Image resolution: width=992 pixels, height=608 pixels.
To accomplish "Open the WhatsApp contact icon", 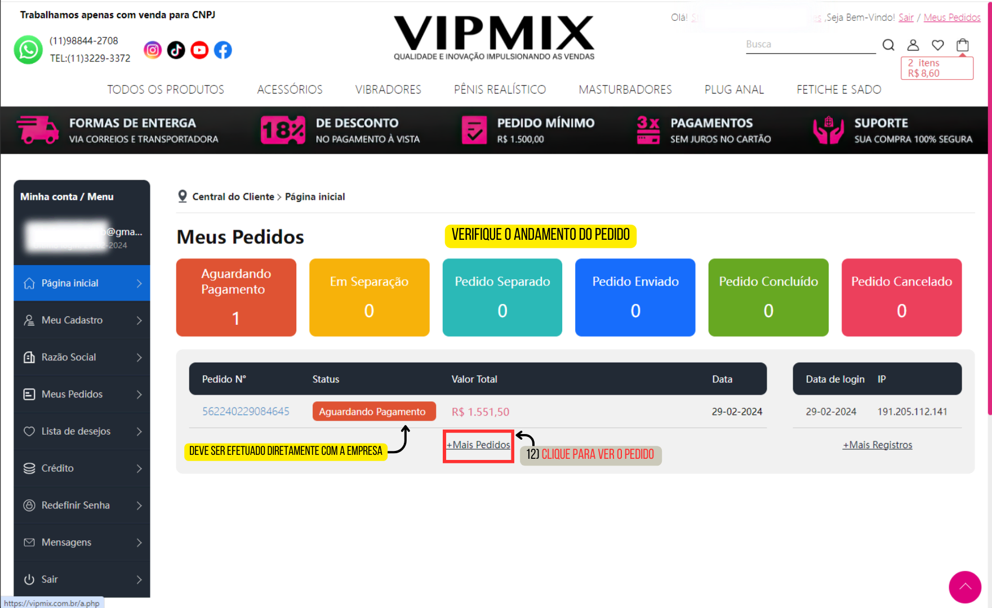I will point(28,50).
